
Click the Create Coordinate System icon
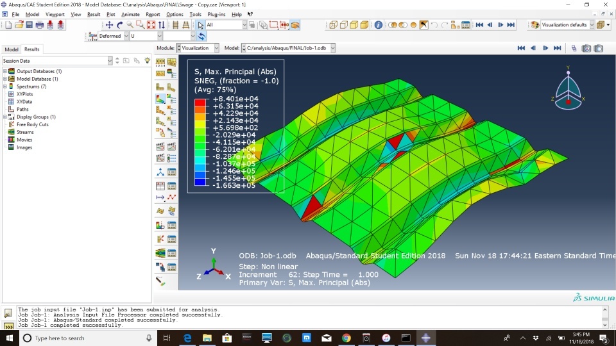coord(160,172)
